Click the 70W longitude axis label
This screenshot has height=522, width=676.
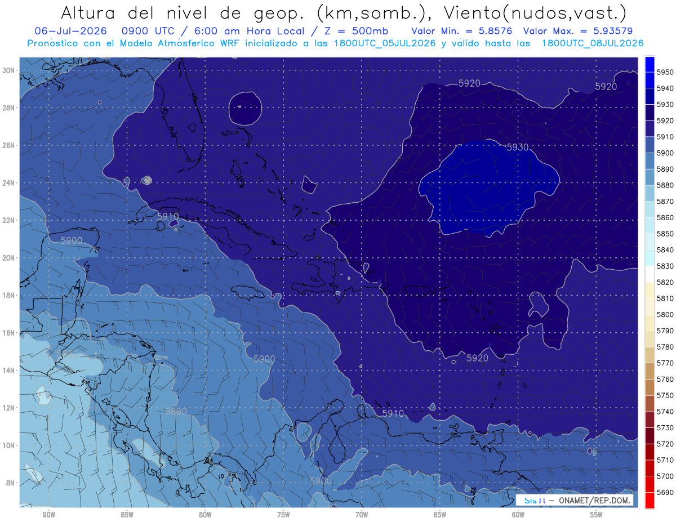[x=362, y=515]
